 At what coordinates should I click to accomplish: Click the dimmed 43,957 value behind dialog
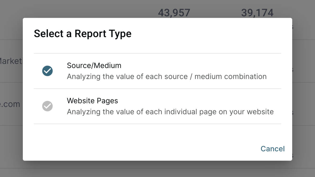click(x=174, y=13)
